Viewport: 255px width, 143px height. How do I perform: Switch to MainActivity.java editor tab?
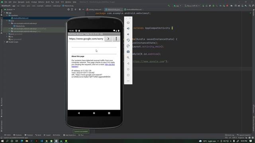(x=114, y=10)
